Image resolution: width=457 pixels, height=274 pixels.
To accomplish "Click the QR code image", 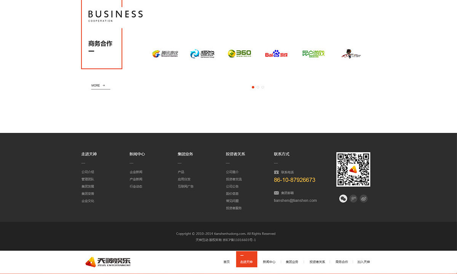I will [353, 169].
